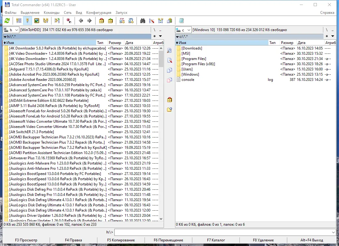Click right panel favorites asterisk button
Viewport: 339px width, 246px height.
click(327, 36)
